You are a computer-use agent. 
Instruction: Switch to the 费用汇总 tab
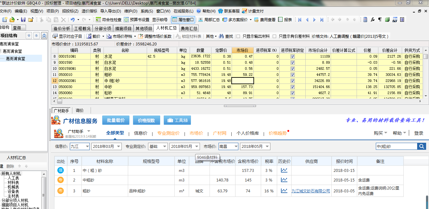[x=188, y=28]
